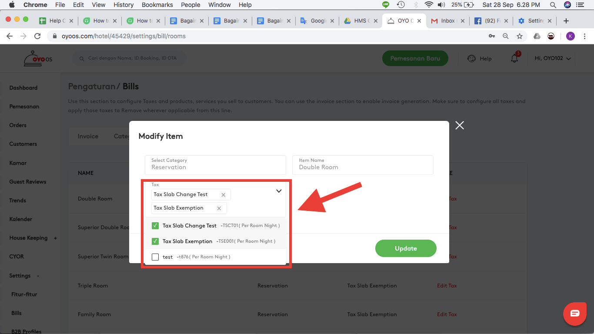This screenshot has height=334, width=594.
Task: Click Edit Tax for Family Room
Action: (447, 314)
